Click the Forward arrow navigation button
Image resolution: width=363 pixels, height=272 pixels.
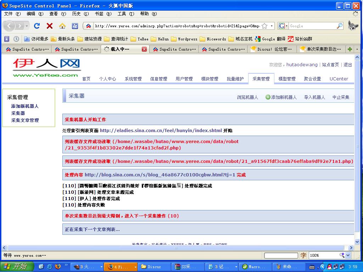click(x=20, y=25)
